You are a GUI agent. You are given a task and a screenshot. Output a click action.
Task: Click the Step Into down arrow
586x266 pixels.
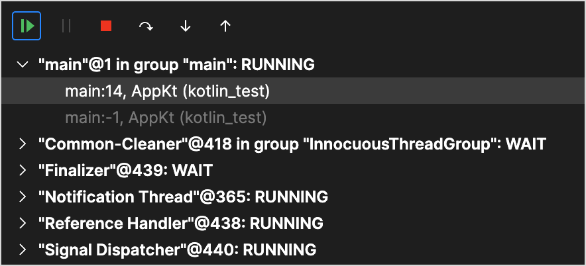186,26
